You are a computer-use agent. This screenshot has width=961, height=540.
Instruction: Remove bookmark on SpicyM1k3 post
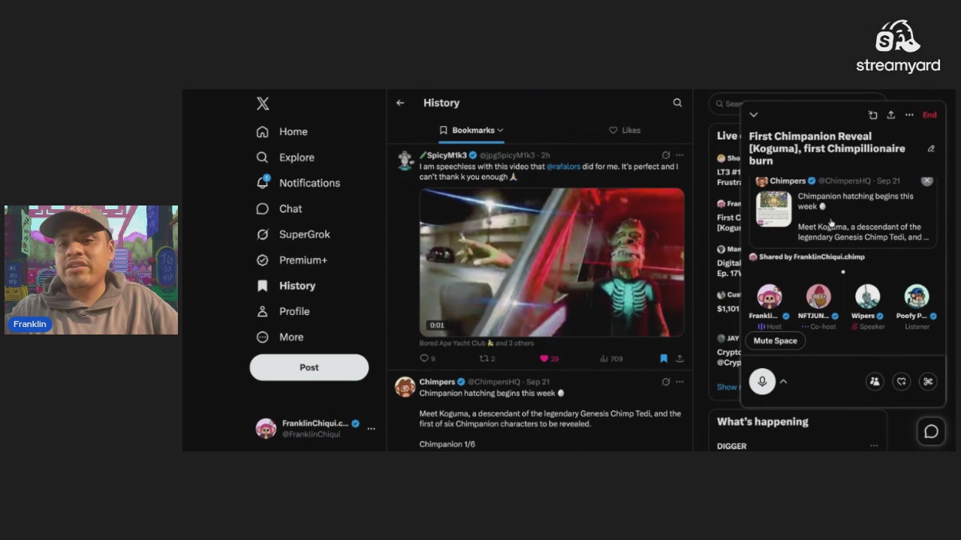(664, 358)
